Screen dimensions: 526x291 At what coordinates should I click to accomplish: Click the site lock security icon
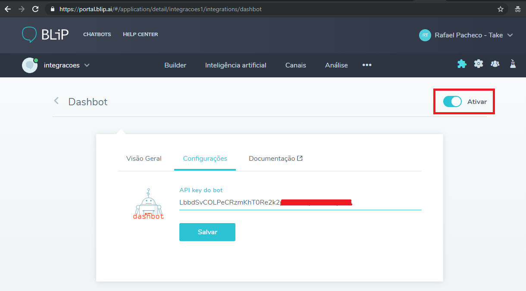click(x=53, y=9)
